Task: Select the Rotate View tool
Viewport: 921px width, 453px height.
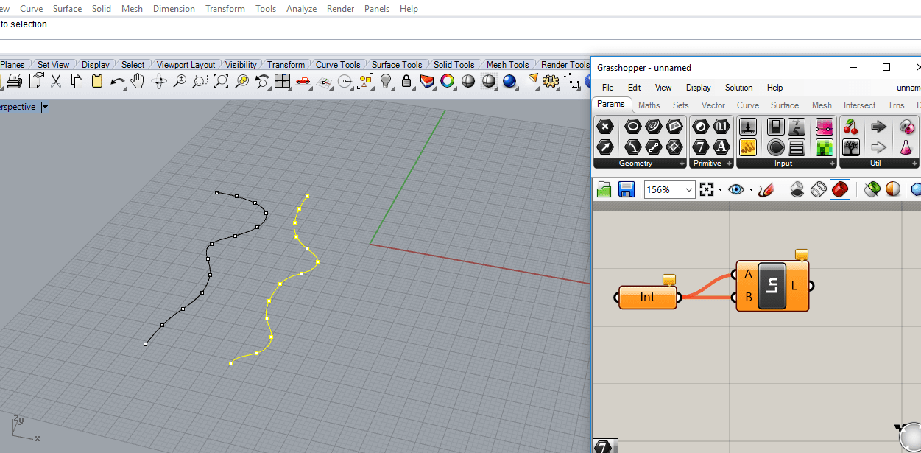Action: point(159,81)
